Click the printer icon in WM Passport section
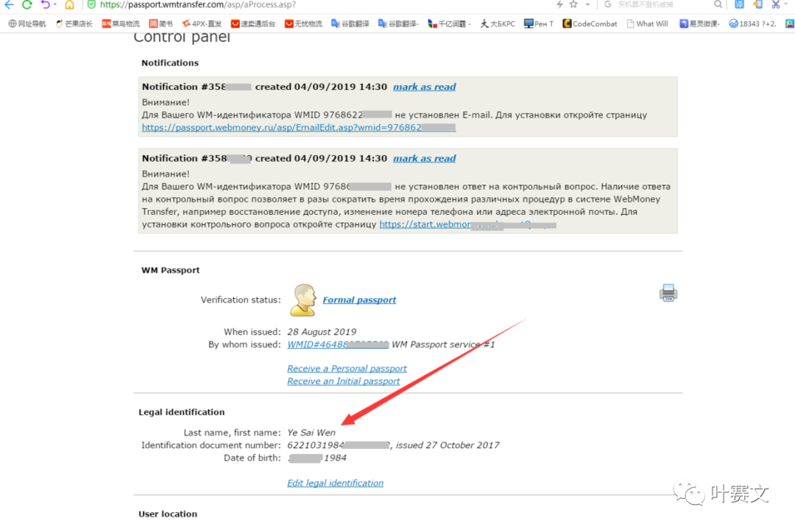Screen dimensions: 795x529 [x=668, y=294]
